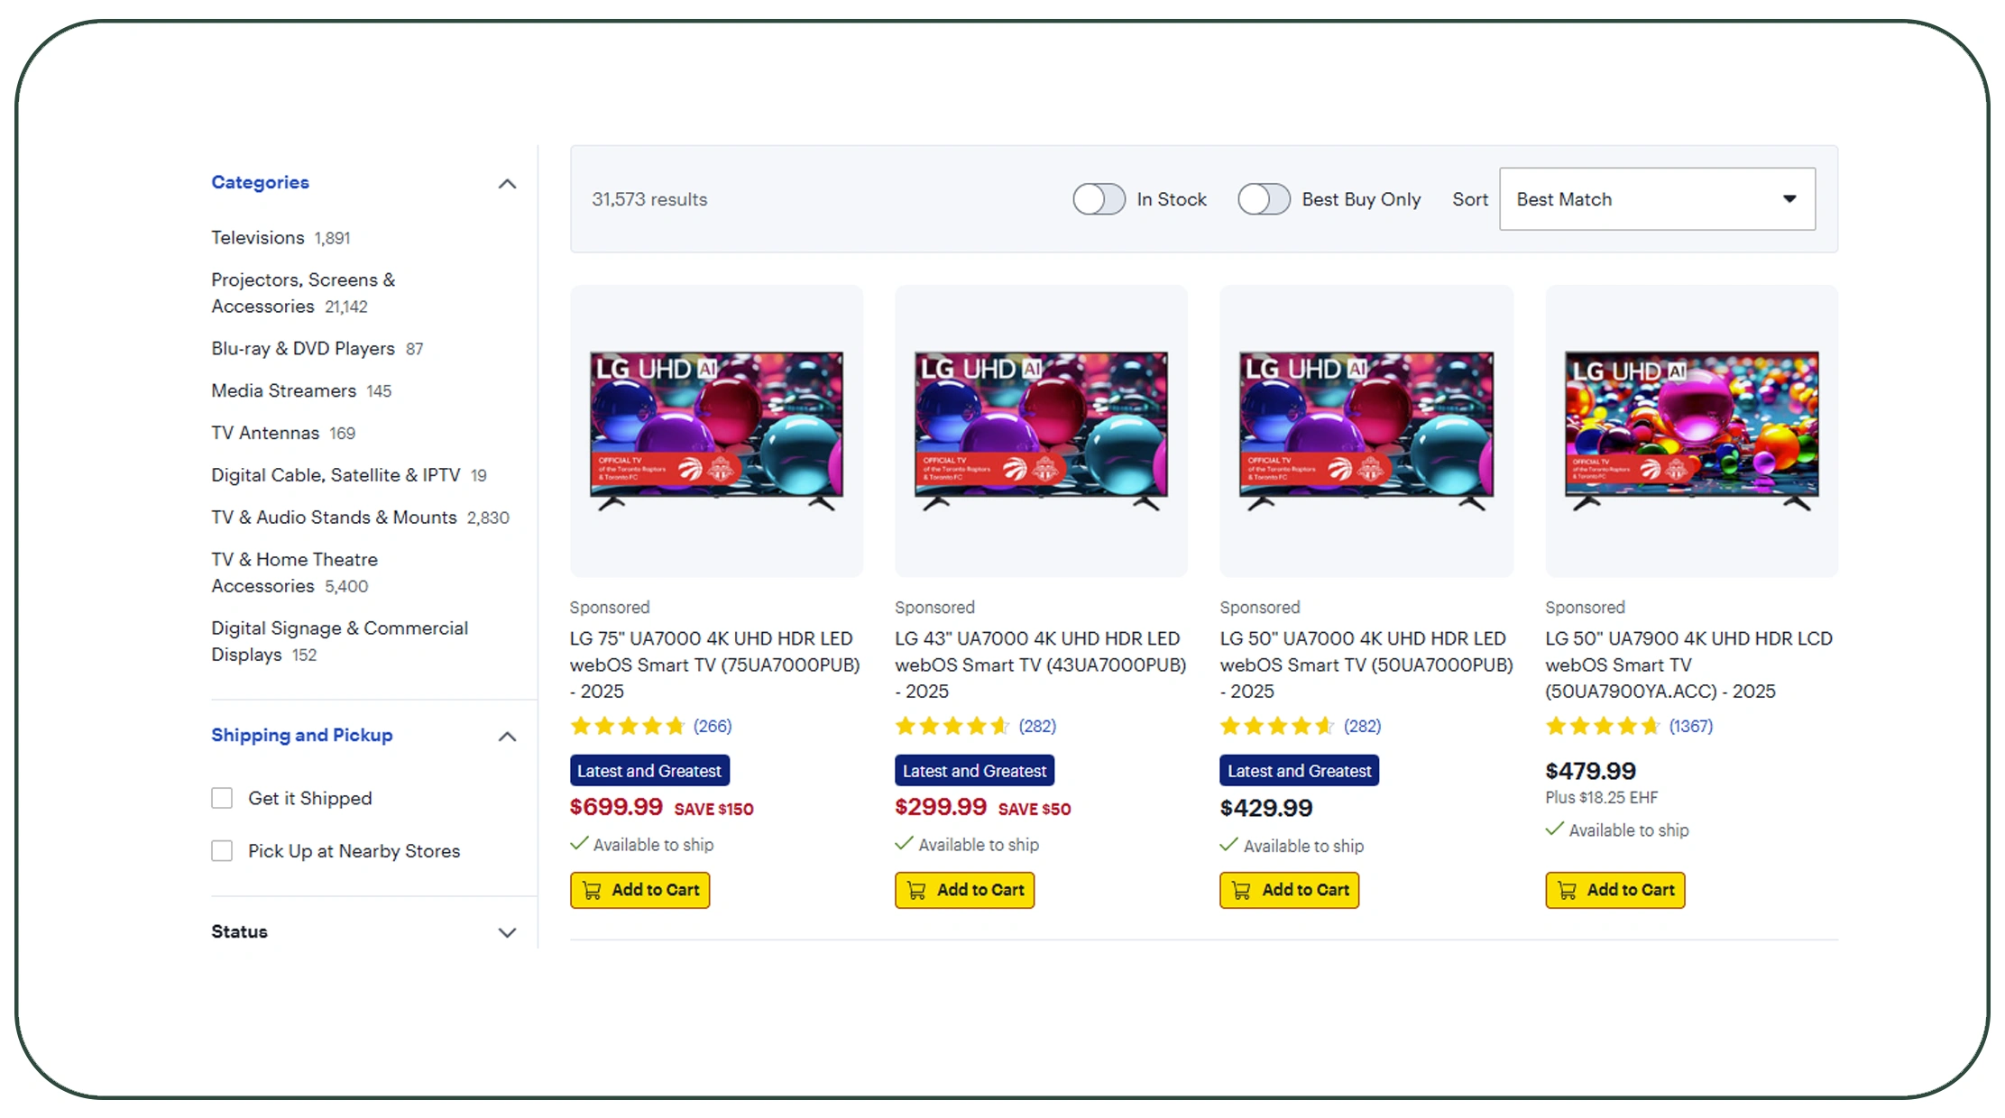
Task: Click the green checkmark beside LG 43" availability
Action: pyautogui.click(x=903, y=845)
